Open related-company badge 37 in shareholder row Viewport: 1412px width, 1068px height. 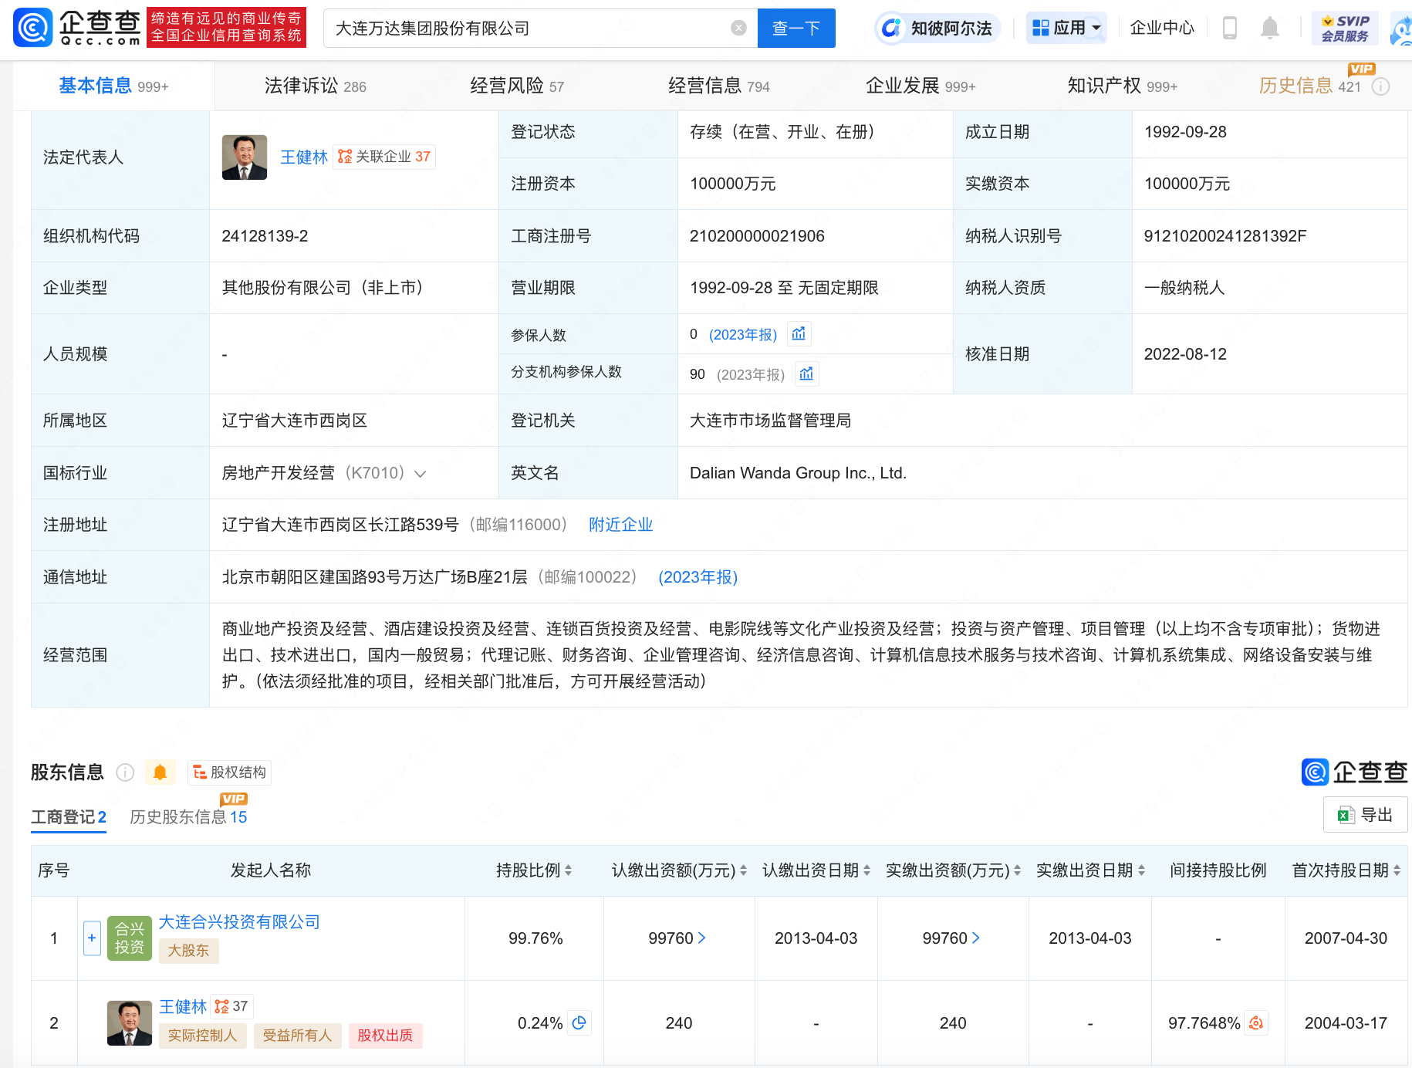[231, 1006]
